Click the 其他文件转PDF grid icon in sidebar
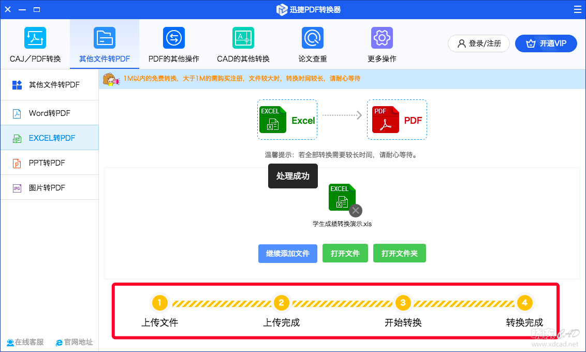The image size is (586, 352). click(x=17, y=85)
